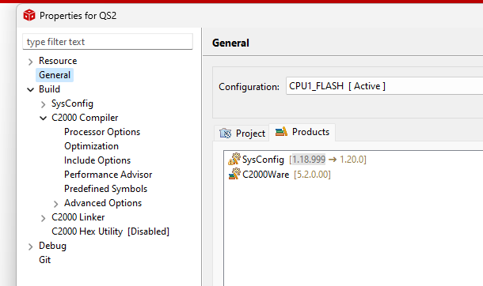Screen dimensions: 483x286
Task: Select Processor Options in the tree
Action: [102, 132]
